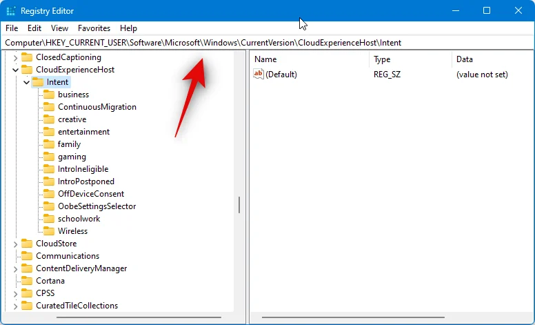Open the Help menu
Viewport: 535px width, 325px height.
coord(128,28)
